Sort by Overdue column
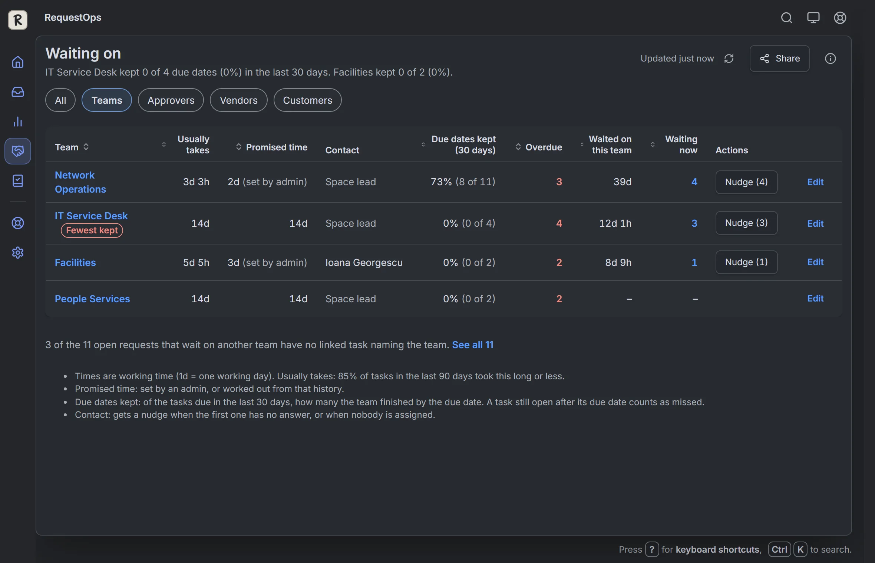Image resolution: width=875 pixels, height=563 pixels. coord(539,147)
